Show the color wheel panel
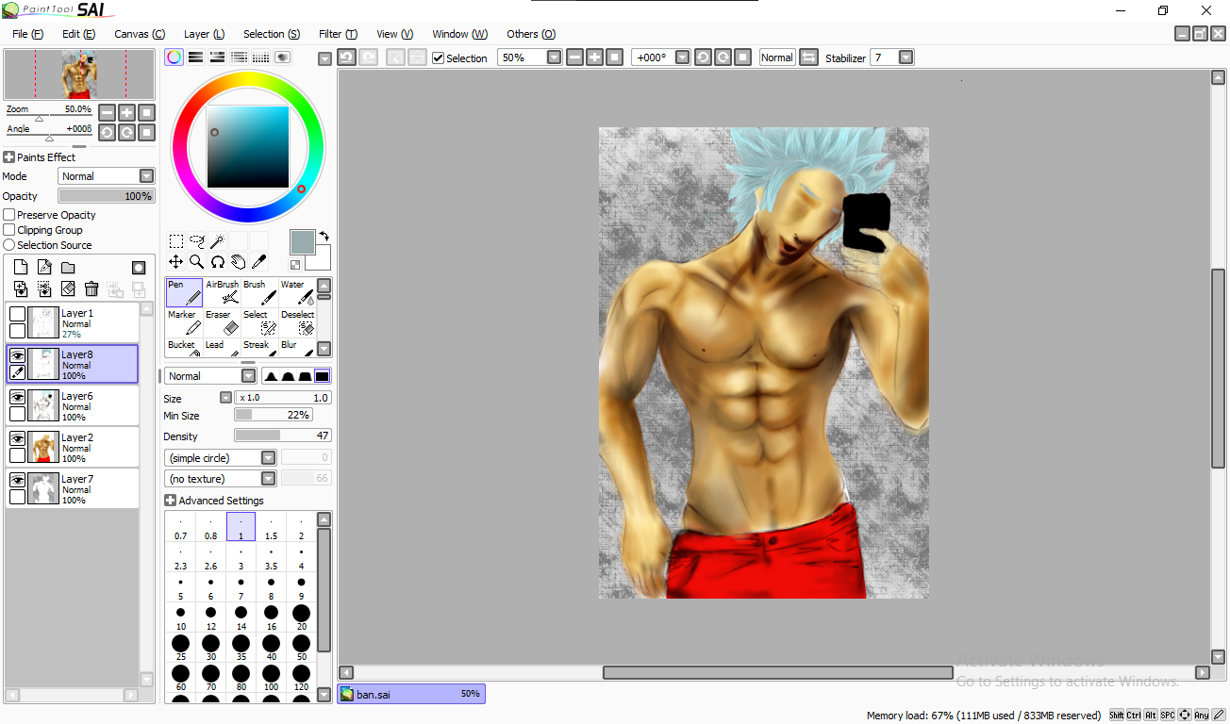 point(174,58)
